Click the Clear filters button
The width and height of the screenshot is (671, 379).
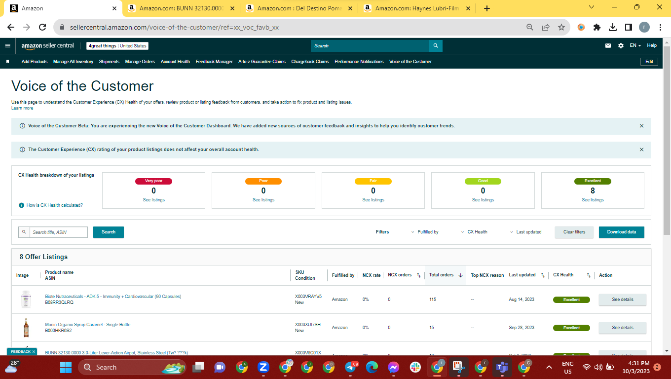pyautogui.click(x=574, y=232)
